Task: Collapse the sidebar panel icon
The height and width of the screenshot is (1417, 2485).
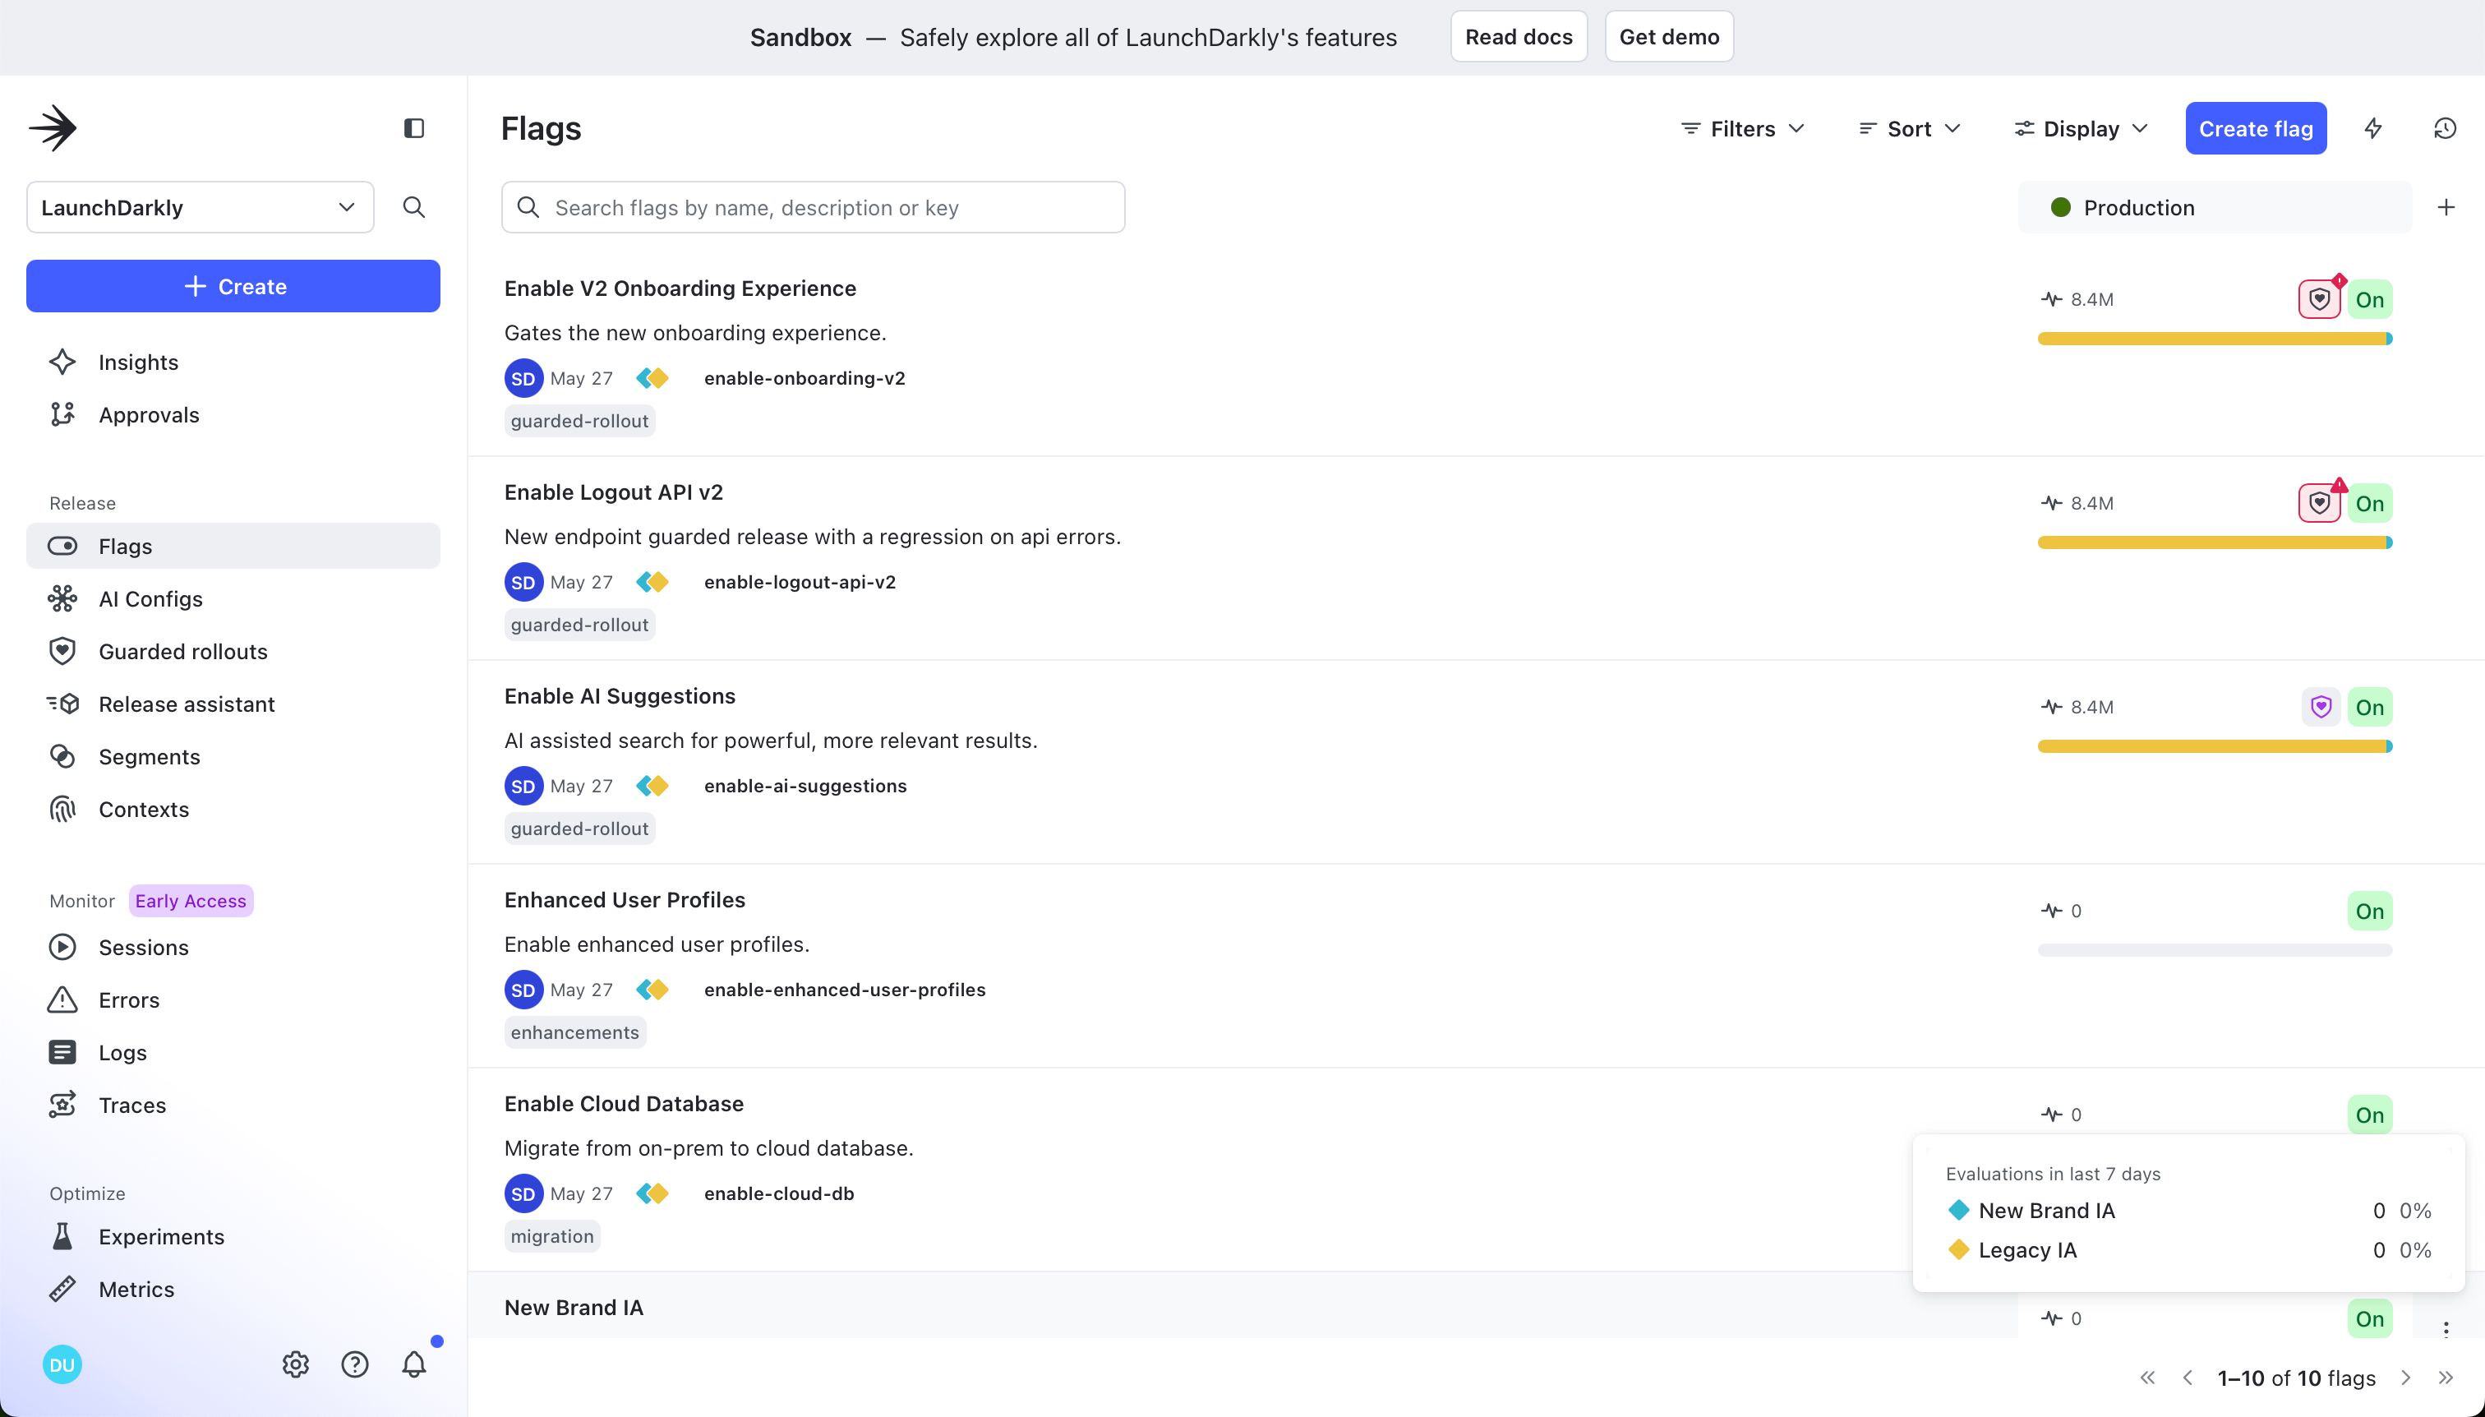Action: (x=413, y=128)
